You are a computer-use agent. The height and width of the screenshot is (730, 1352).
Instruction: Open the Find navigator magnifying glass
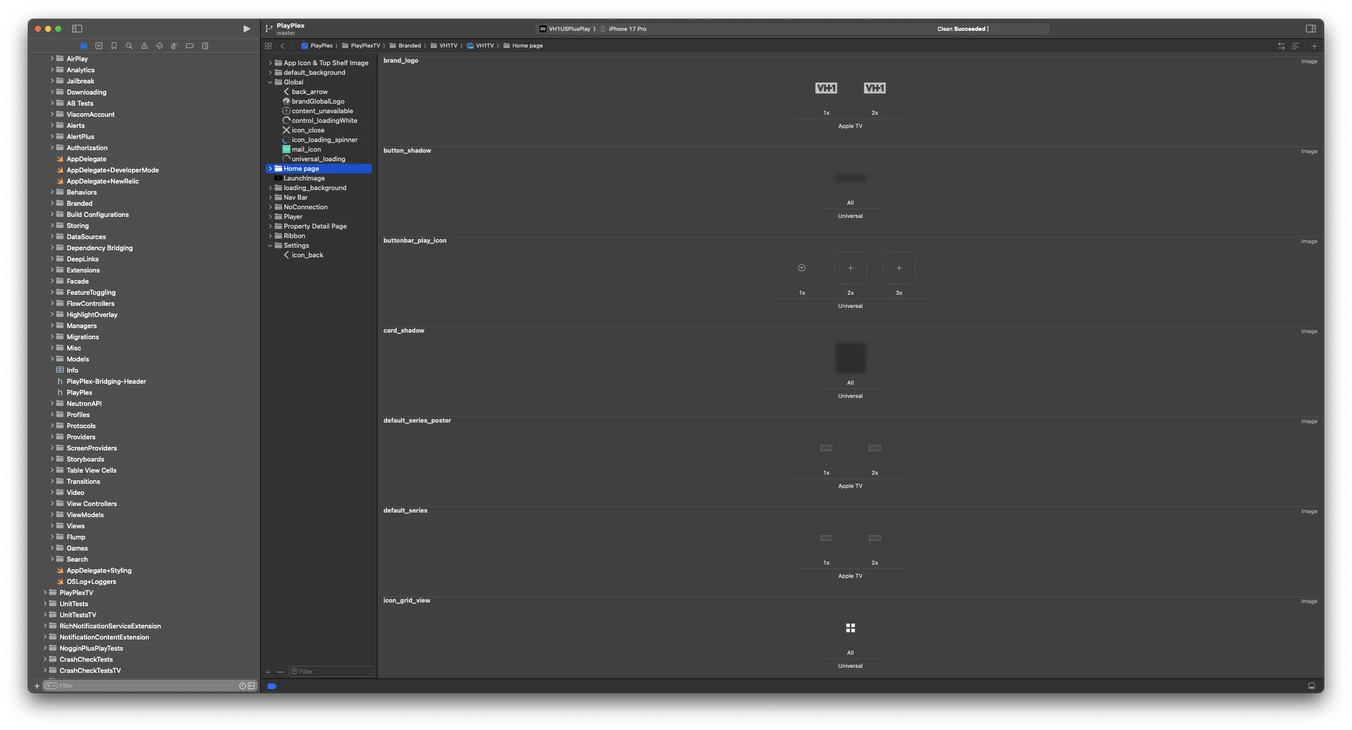[x=129, y=46]
